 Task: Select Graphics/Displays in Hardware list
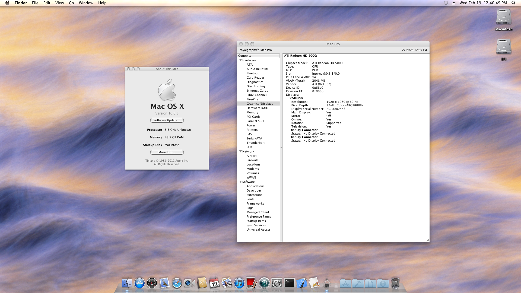258,104
